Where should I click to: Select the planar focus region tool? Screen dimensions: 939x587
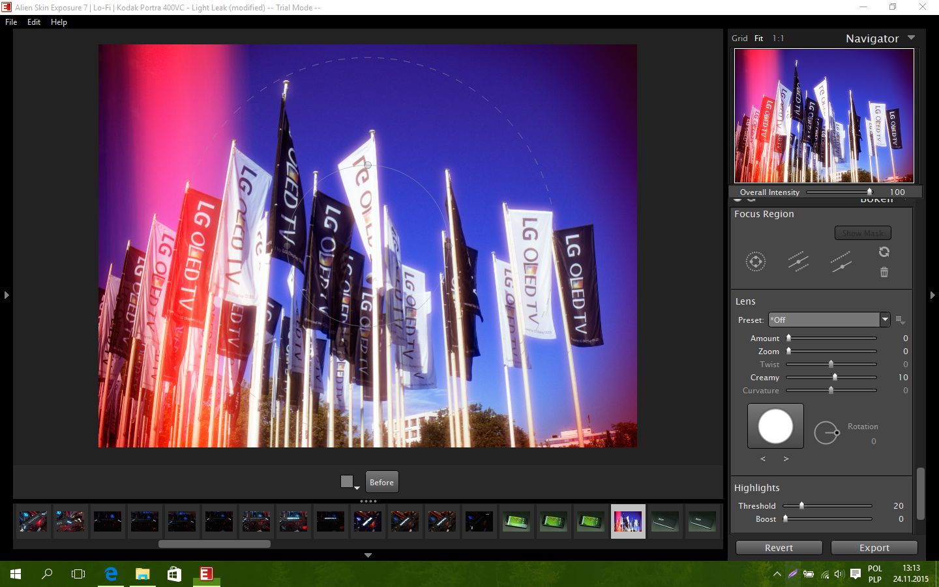point(798,262)
